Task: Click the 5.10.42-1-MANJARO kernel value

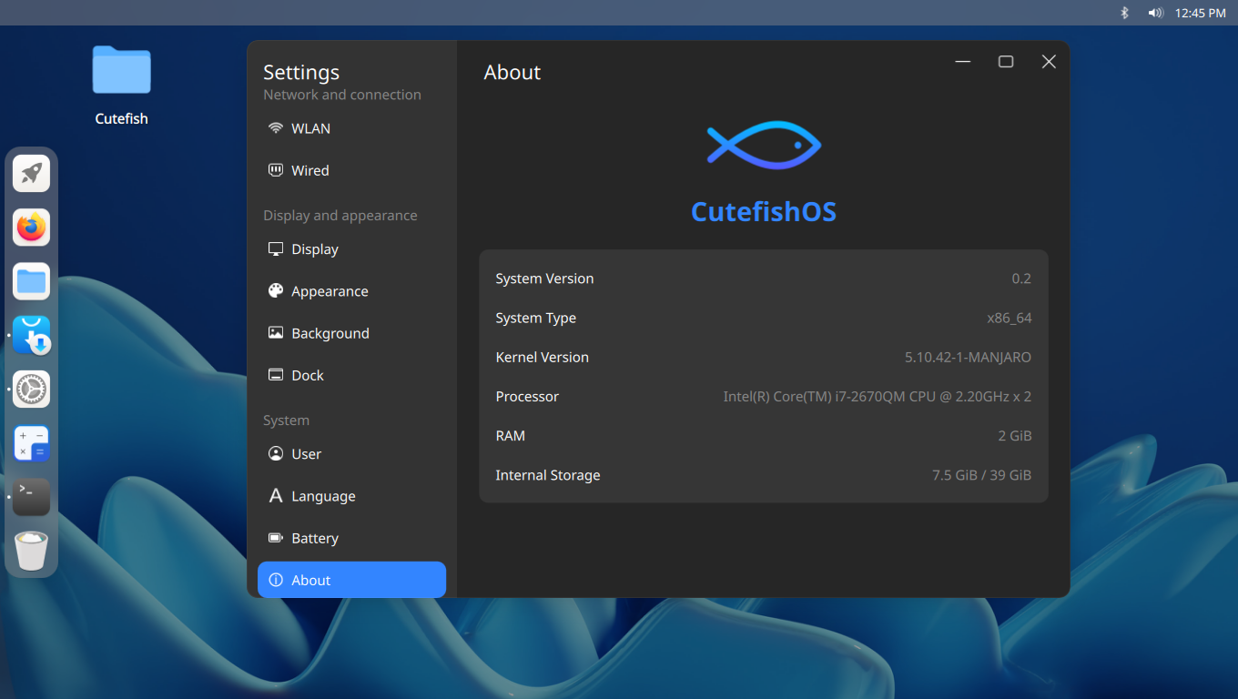Action: click(969, 357)
